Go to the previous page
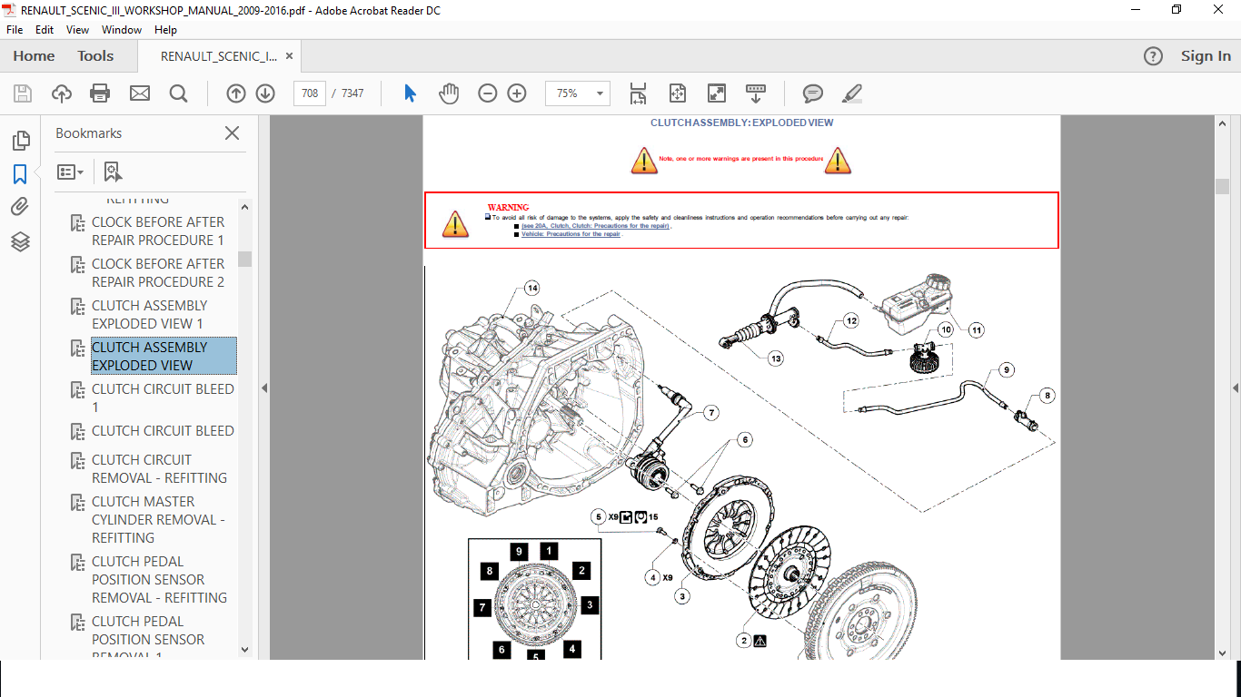 click(x=235, y=93)
